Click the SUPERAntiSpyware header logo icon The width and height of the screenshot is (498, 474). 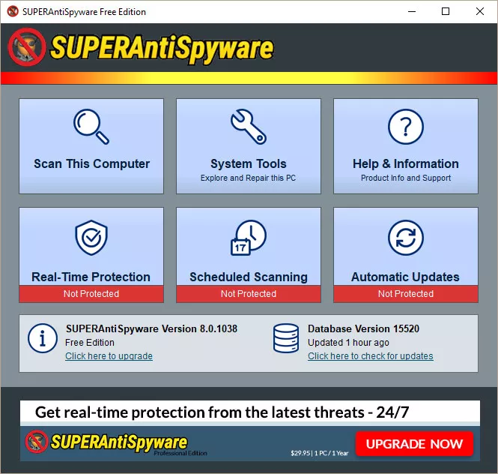27,47
